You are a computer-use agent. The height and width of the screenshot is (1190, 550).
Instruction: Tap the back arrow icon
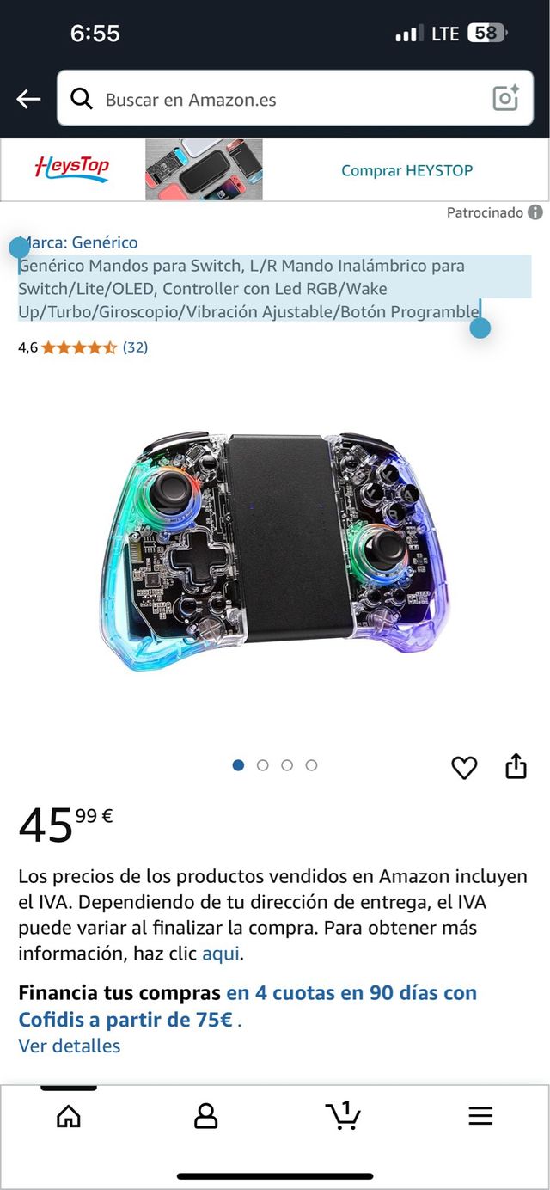28,100
